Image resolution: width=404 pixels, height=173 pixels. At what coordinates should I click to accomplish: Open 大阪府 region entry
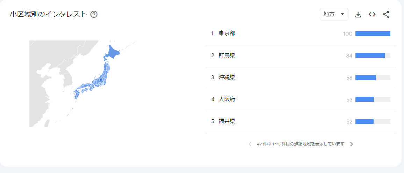coord(227,99)
